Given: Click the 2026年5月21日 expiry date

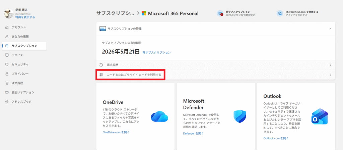Looking at the screenshot, I should point(121,52).
